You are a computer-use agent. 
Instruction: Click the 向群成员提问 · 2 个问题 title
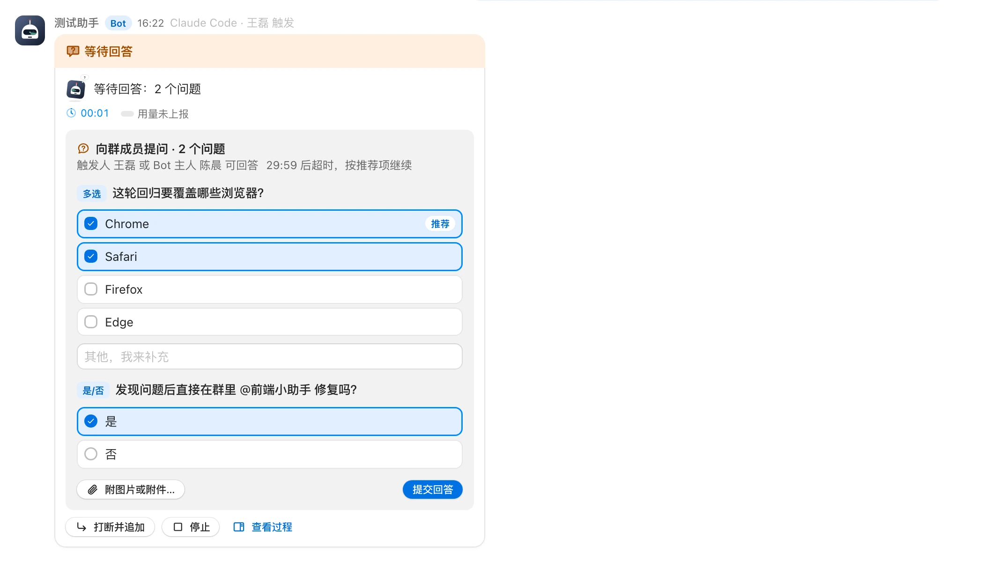coord(161,149)
